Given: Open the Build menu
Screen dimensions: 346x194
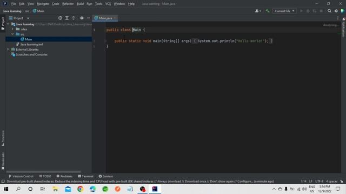Looking at the screenshot, I should tap(80, 4).
